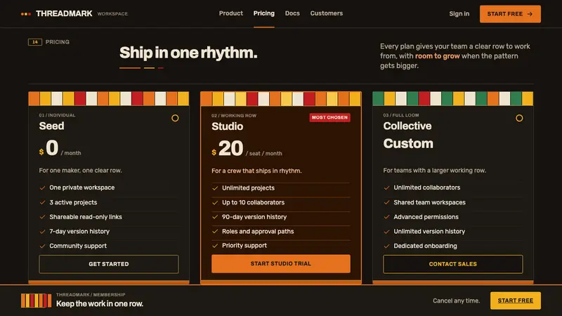Click the checkmark beside Unlimited projects

(215, 188)
